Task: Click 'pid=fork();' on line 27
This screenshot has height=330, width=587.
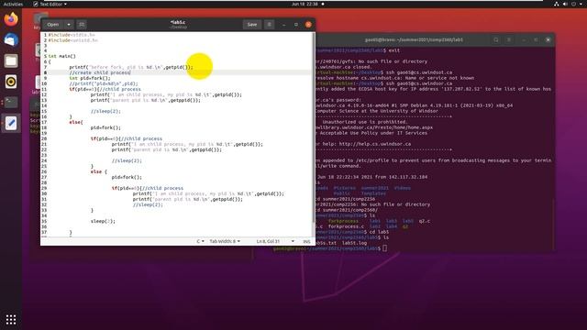Action: [x=127, y=177]
